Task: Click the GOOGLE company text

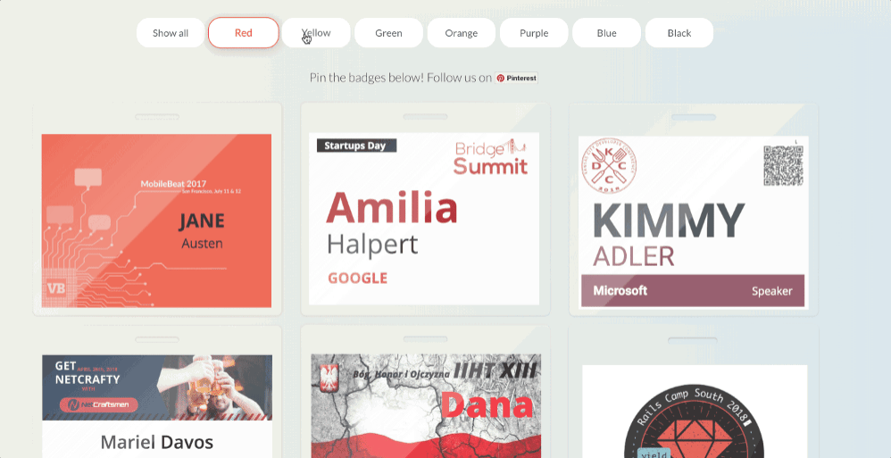Action: coord(357,278)
